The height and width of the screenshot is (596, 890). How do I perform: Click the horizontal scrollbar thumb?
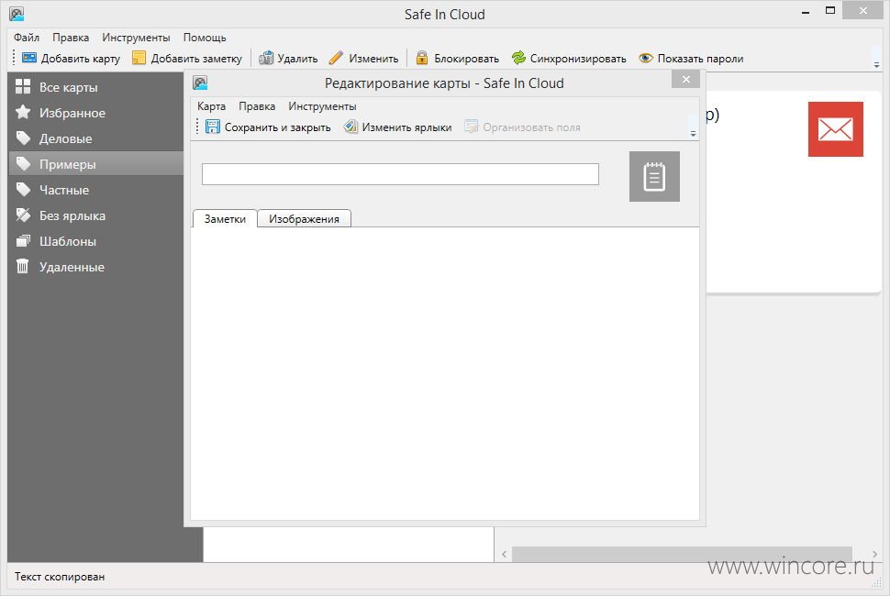click(682, 554)
